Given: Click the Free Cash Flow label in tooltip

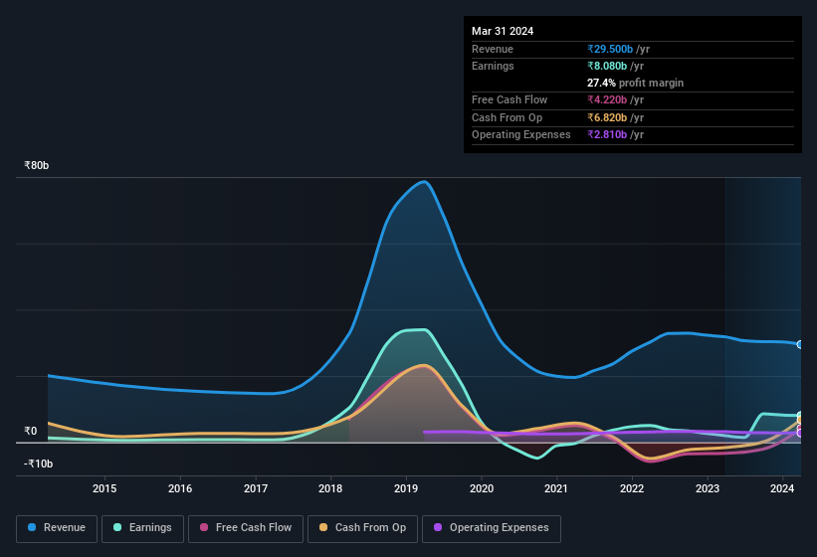Looking at the screenshot, I should [x=510, y=99].
